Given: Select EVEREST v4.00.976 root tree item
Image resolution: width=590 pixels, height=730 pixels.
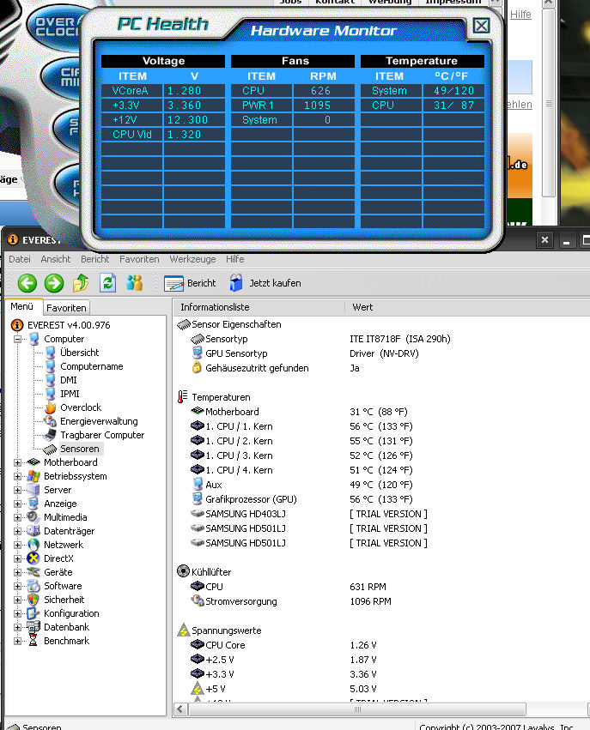Looking at the screenshot, I should [69, 325].
